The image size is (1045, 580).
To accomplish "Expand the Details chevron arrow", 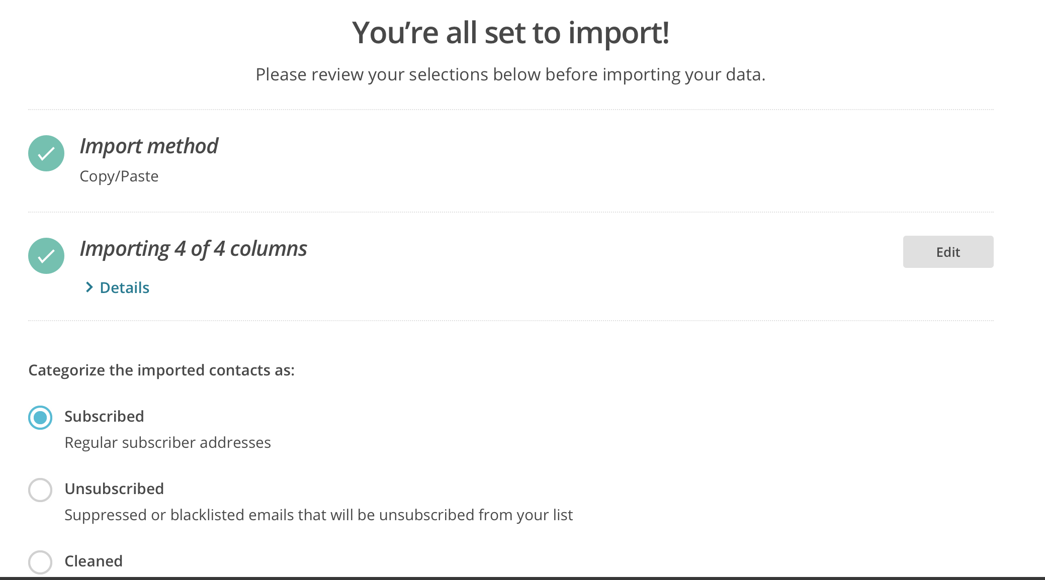I will (89, 287).
